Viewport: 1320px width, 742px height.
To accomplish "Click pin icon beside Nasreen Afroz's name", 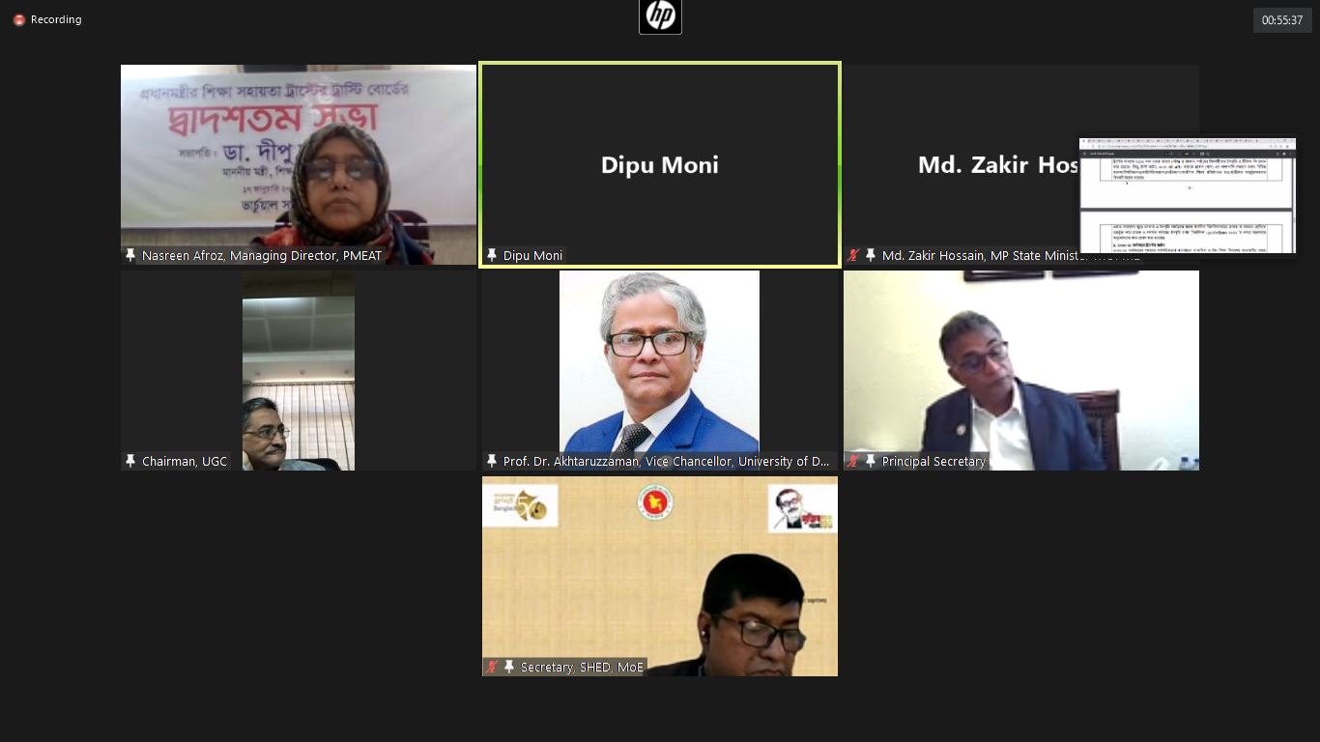I will tap(130, 255).
